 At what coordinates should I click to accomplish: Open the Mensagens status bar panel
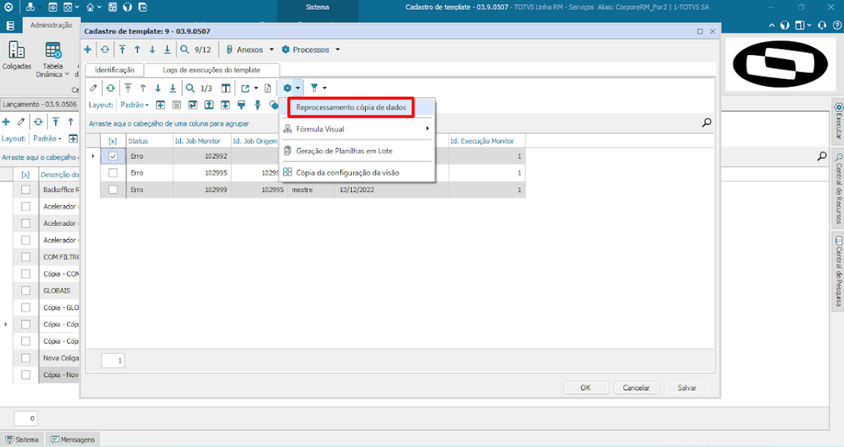[x=72, y=440]
